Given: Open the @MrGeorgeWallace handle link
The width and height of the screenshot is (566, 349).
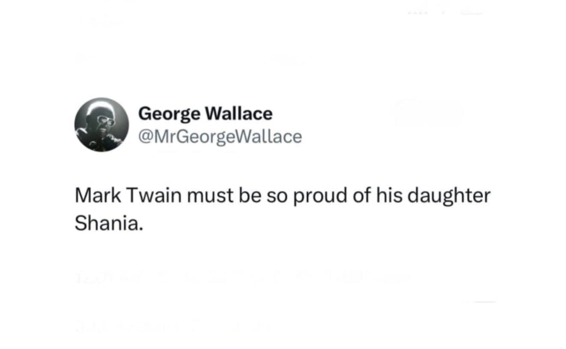Looking at the screenshot, I should [220, 137].
